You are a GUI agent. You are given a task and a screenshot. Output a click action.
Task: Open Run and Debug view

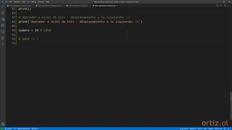pos(3,25)
